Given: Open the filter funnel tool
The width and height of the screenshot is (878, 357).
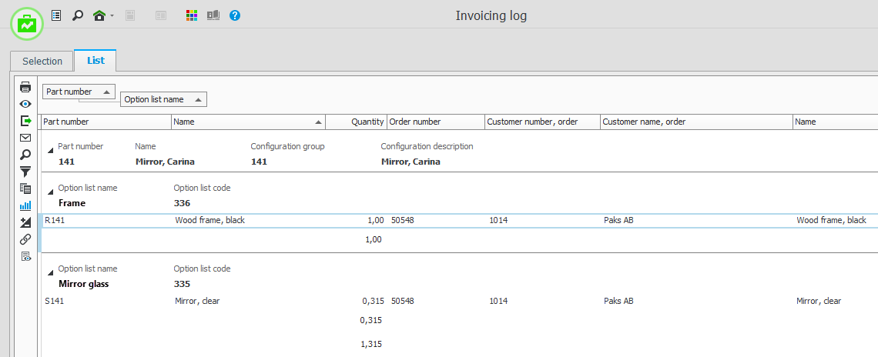Looking at the screenshot, I should 25,172.
